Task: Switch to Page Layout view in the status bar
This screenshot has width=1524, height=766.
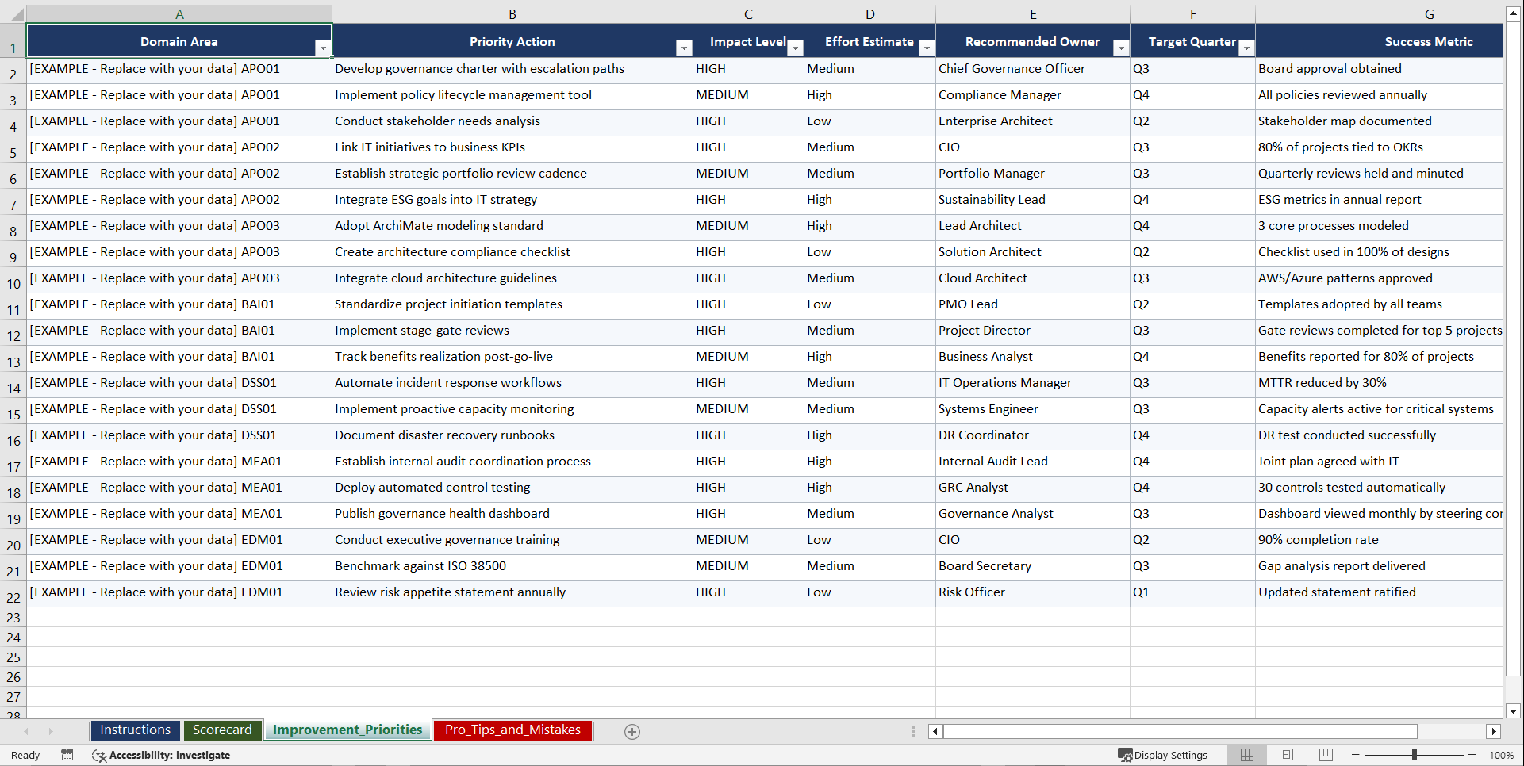Action: [1286, 755]
